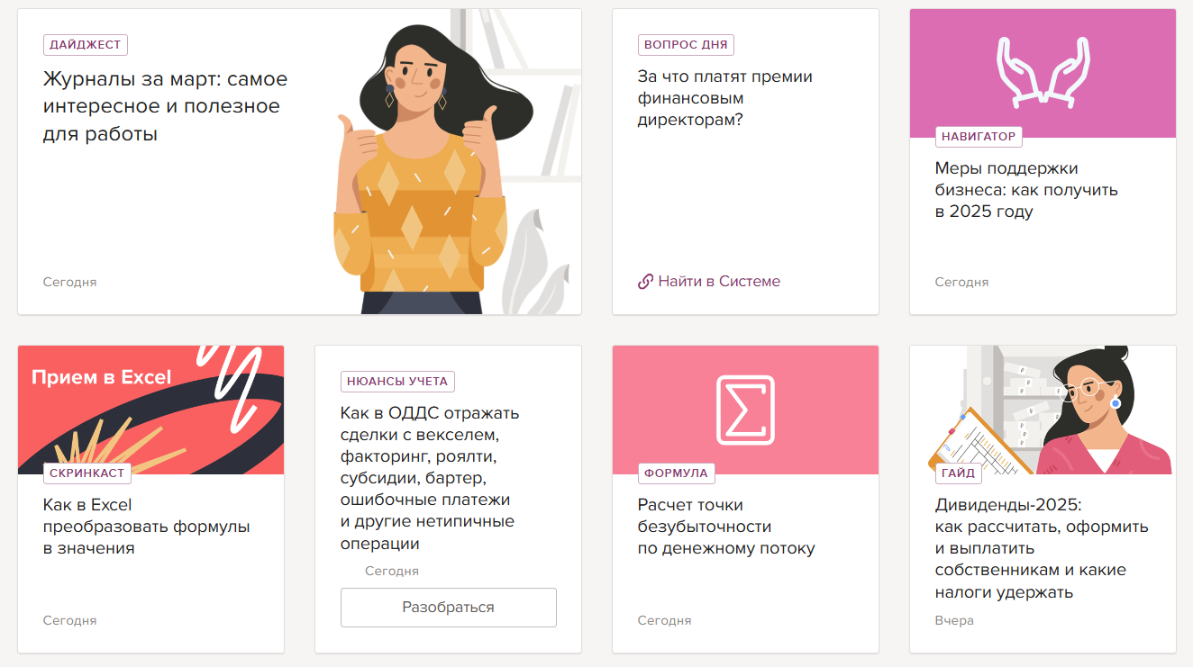
Task: Click the Формула tag badge
Action: tap(676, 473)
